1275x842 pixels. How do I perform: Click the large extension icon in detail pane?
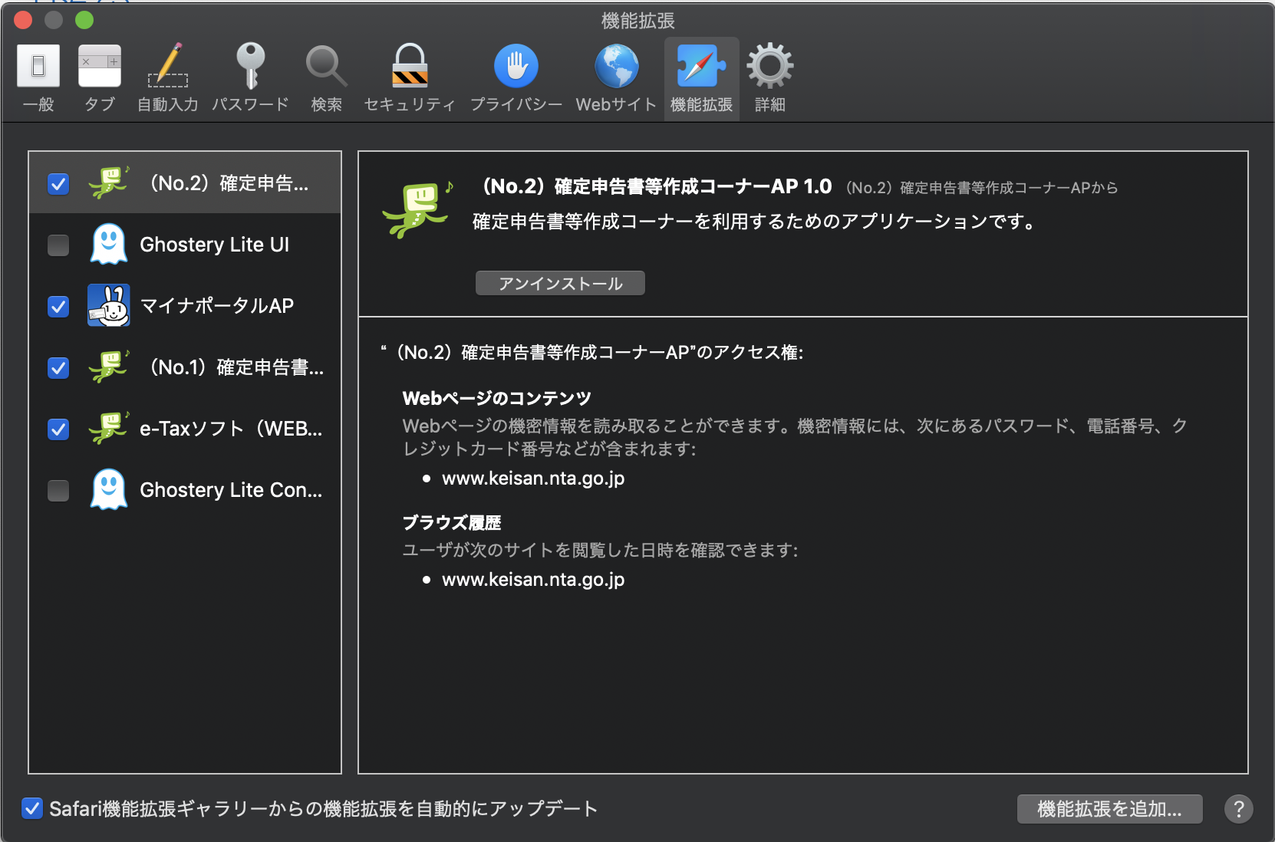pos(417,209)
